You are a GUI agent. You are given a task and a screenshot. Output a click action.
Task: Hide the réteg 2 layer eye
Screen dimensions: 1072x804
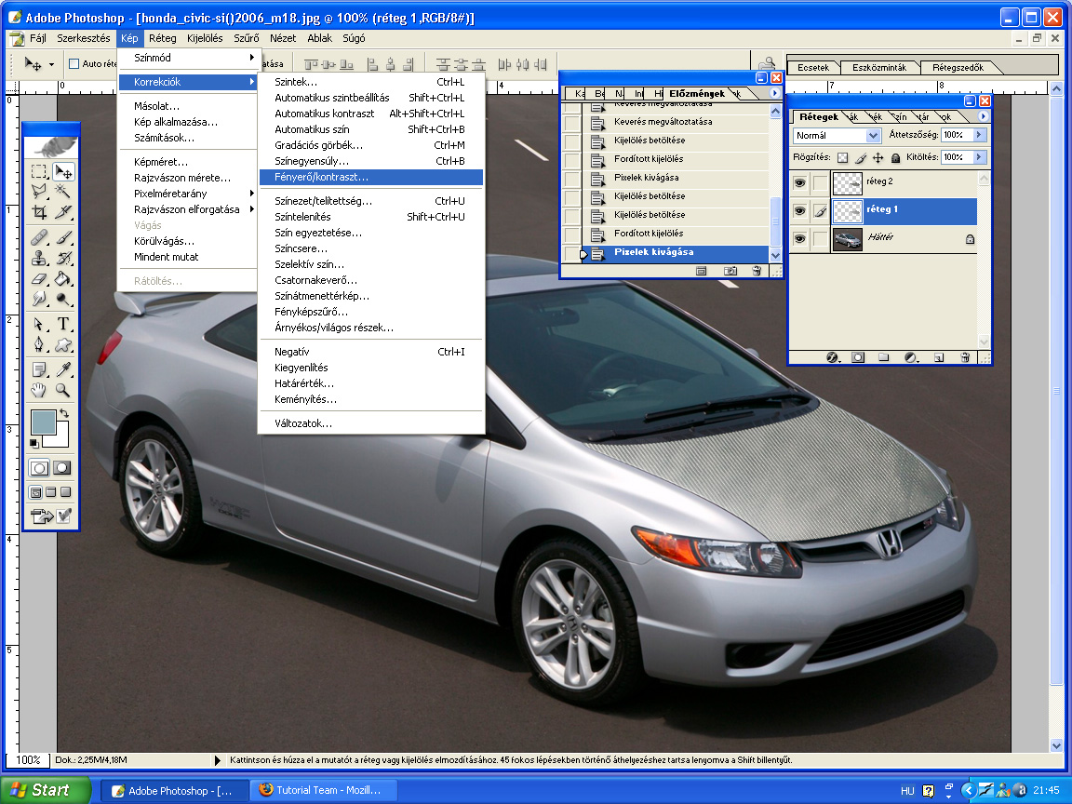798,183
